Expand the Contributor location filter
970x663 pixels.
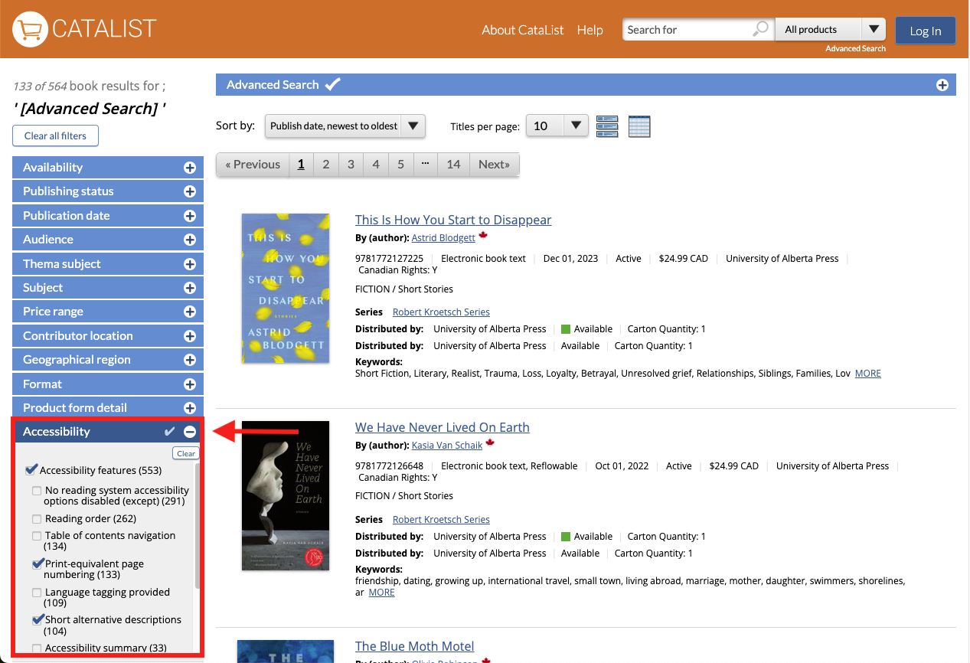pyautogui.click(x=108, y=336)
